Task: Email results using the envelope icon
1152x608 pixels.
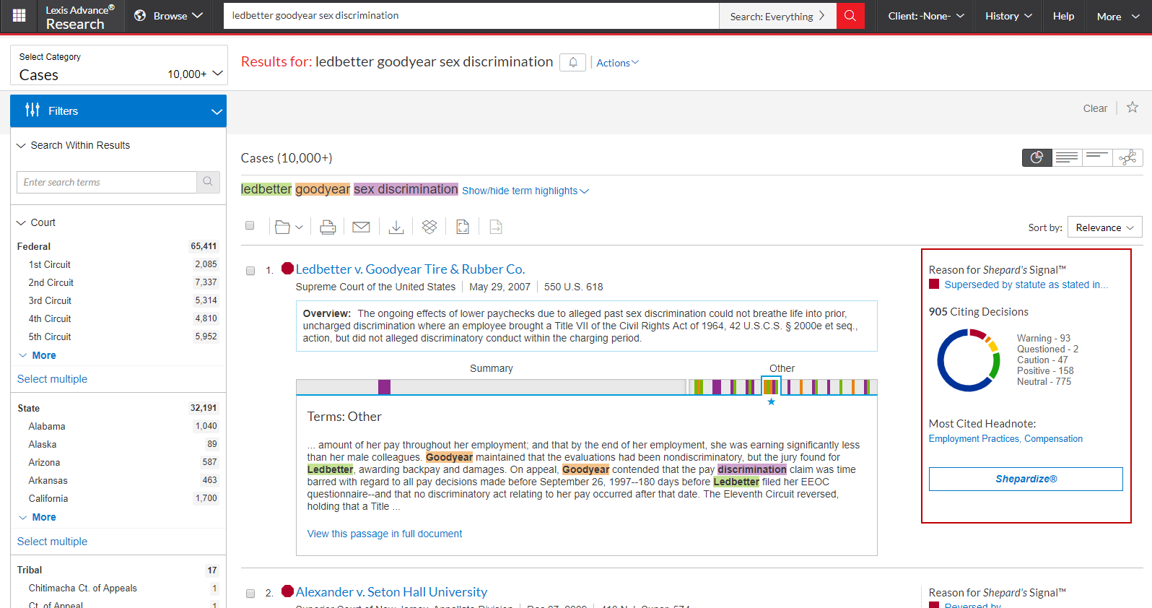Action: [361, 227]
